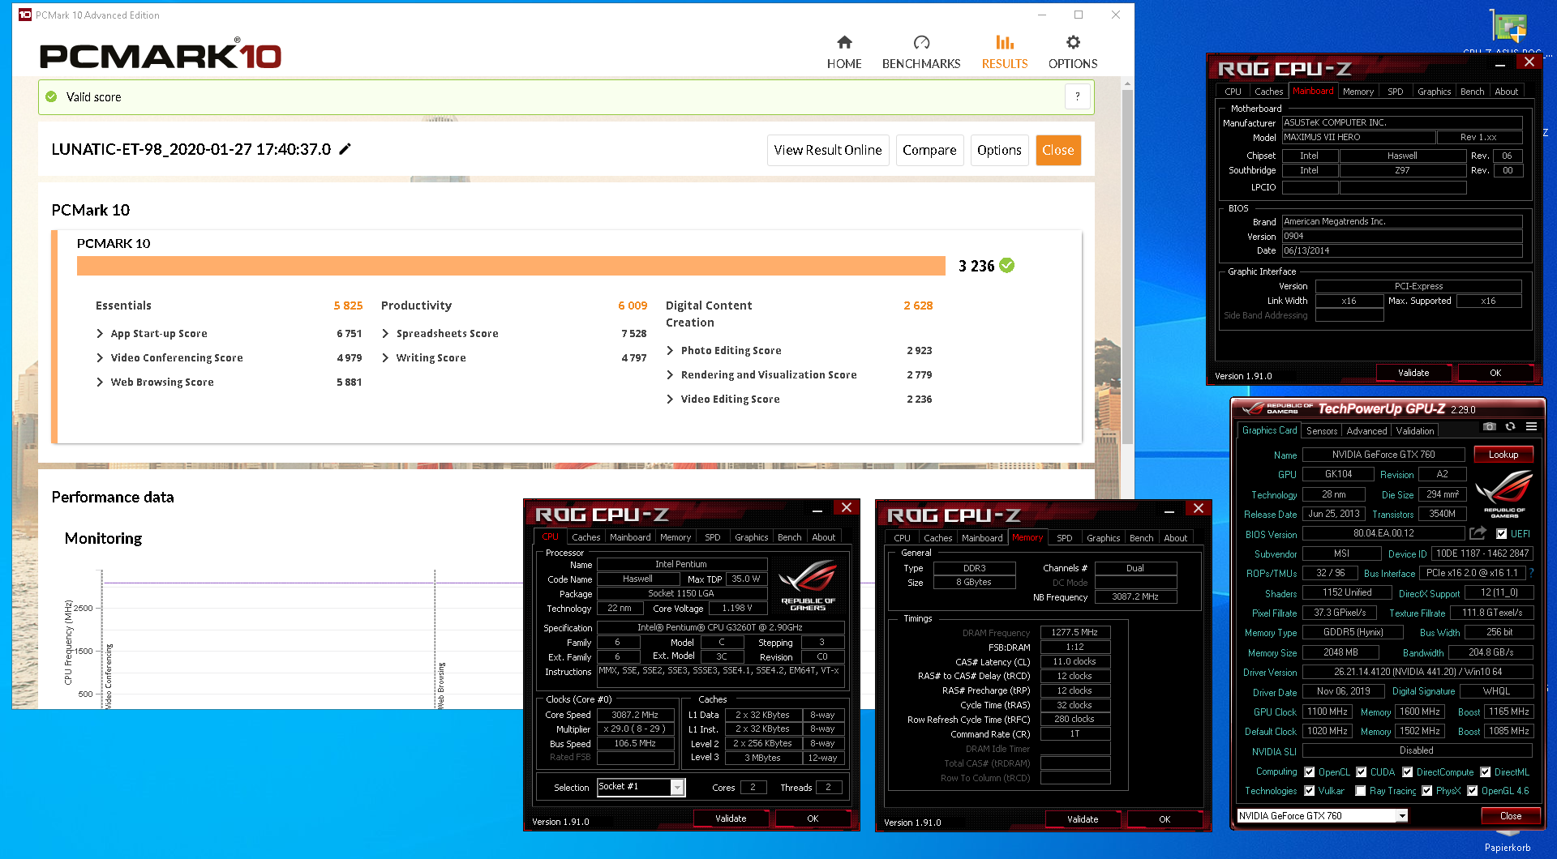Click the pencil icon to rename result
Screen dimensions: 1557x859
click(x=345, y=149)
